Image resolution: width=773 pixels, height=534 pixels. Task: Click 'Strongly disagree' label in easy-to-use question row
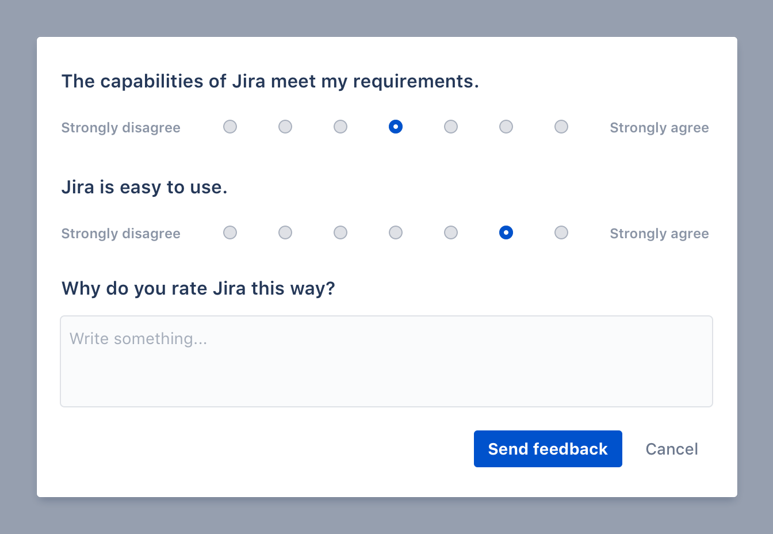[x=121, y=234]
